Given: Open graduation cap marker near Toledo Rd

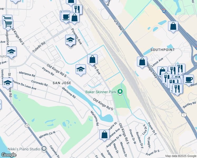Looking at the screenshot, I should pyautogui.click(x=70, y=40).
